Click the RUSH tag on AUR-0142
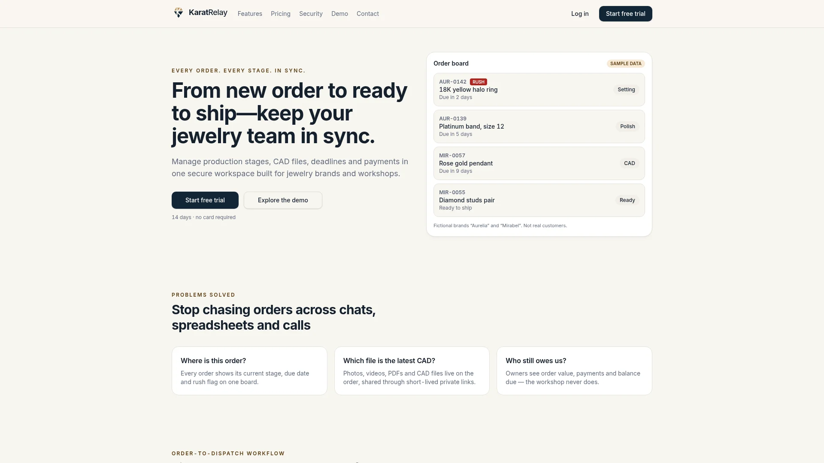The width and height of the screenshot is (824, 463). (x=479, y=82)
